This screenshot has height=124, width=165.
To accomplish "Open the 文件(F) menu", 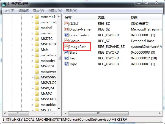I will coord(9,11).
